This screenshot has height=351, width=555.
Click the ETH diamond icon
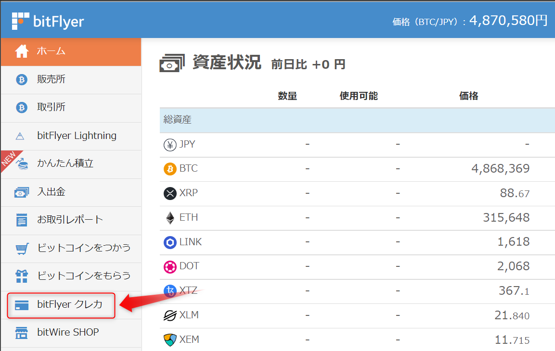[170, 218]
